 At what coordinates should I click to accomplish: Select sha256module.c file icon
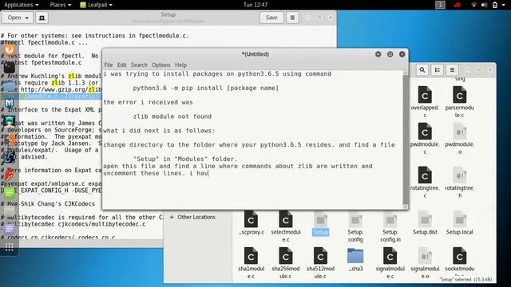click(x=286, y=256)
